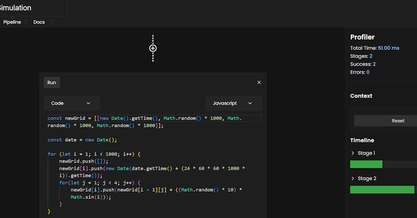The image size is (417, 218).
Task: Open the Javascript language dropdown
Action: 234,104
